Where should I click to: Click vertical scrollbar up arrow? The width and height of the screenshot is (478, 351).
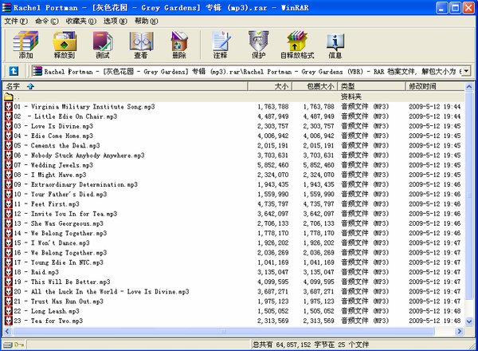point(469,87)
